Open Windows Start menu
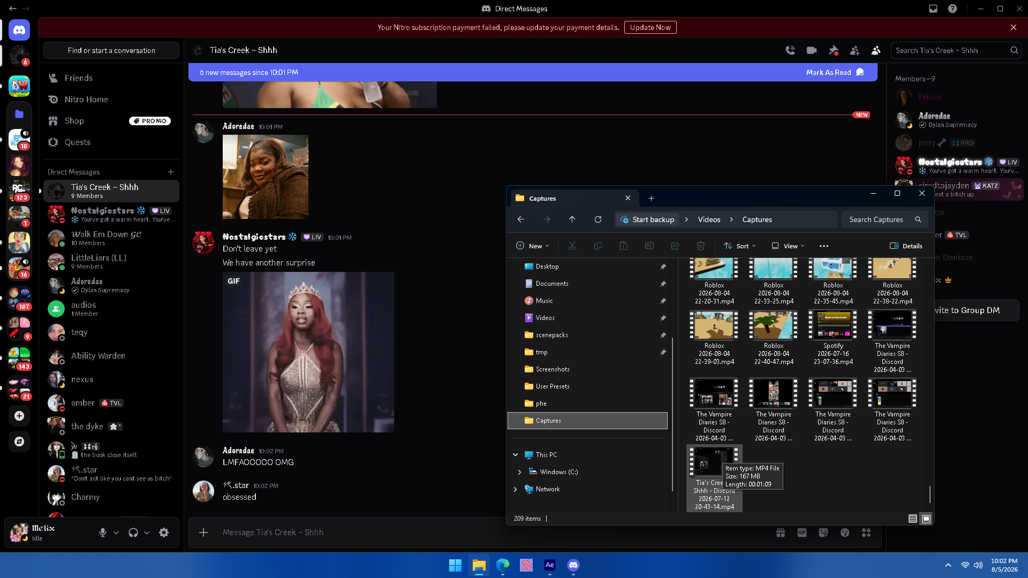This screenshot has height=578, width=1028. (x=456, y=565)
